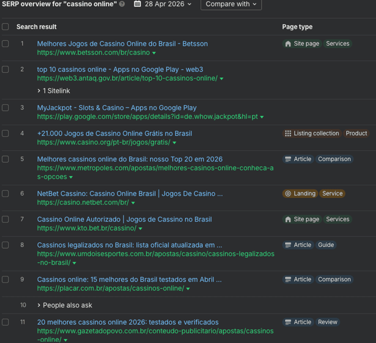Open the Cassinos online: 15 melhores title
Screen dimensions: 376x343
[x=129, y=280]
